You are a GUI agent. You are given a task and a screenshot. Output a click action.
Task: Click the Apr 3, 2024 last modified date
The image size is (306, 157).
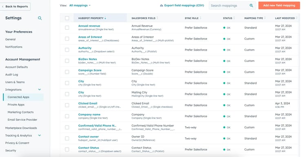pos(282,103)
